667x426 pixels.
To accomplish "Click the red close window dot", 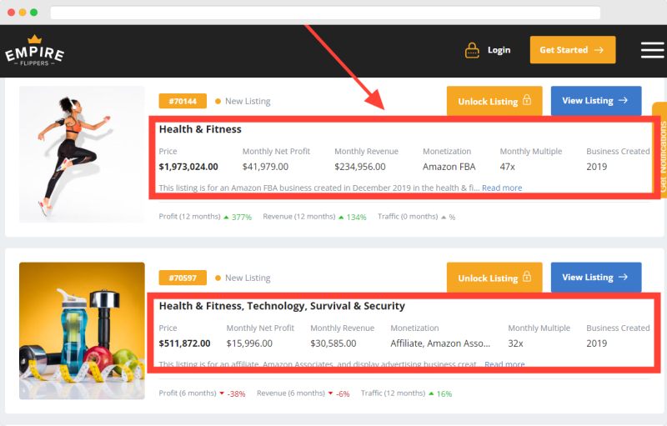I will pyautogui.click(x=12, y=13).
